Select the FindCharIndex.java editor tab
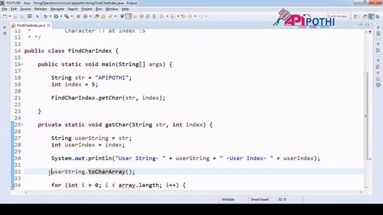The width and height of the screenshot is (383, 215). (31, 25)
